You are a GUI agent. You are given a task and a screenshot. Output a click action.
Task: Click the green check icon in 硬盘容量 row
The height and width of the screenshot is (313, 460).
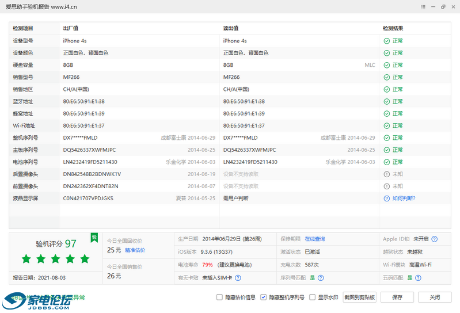(x=387, y=65)
